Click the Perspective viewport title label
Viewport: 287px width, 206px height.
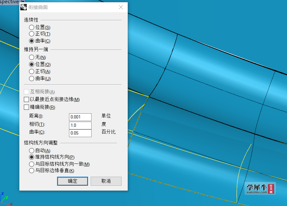[9, 2]
